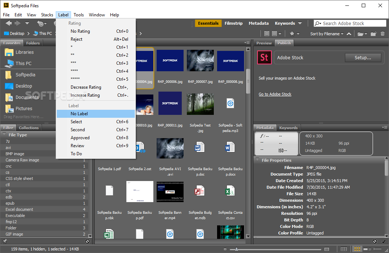Click the pin filter icon at panel bottom

pos(5,241)
